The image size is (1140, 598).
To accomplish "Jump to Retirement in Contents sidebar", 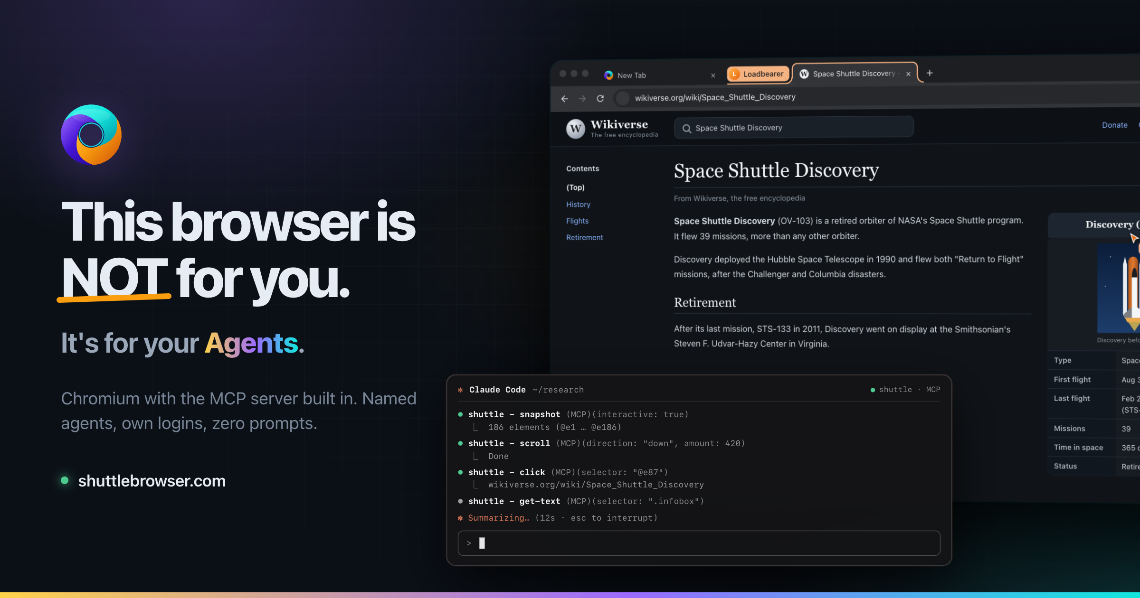I will pyautogui.click(x=584, y=238).
